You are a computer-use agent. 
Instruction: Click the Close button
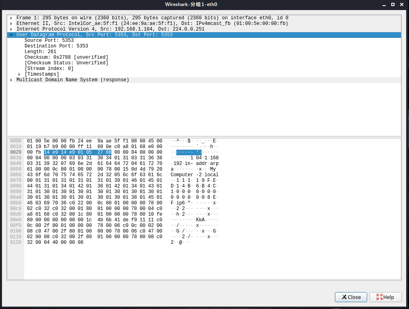[x=351, y=297]
